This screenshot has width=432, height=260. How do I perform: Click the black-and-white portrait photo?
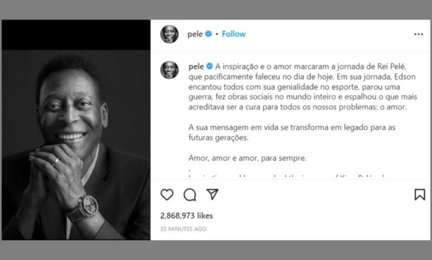tap(76, 145)
